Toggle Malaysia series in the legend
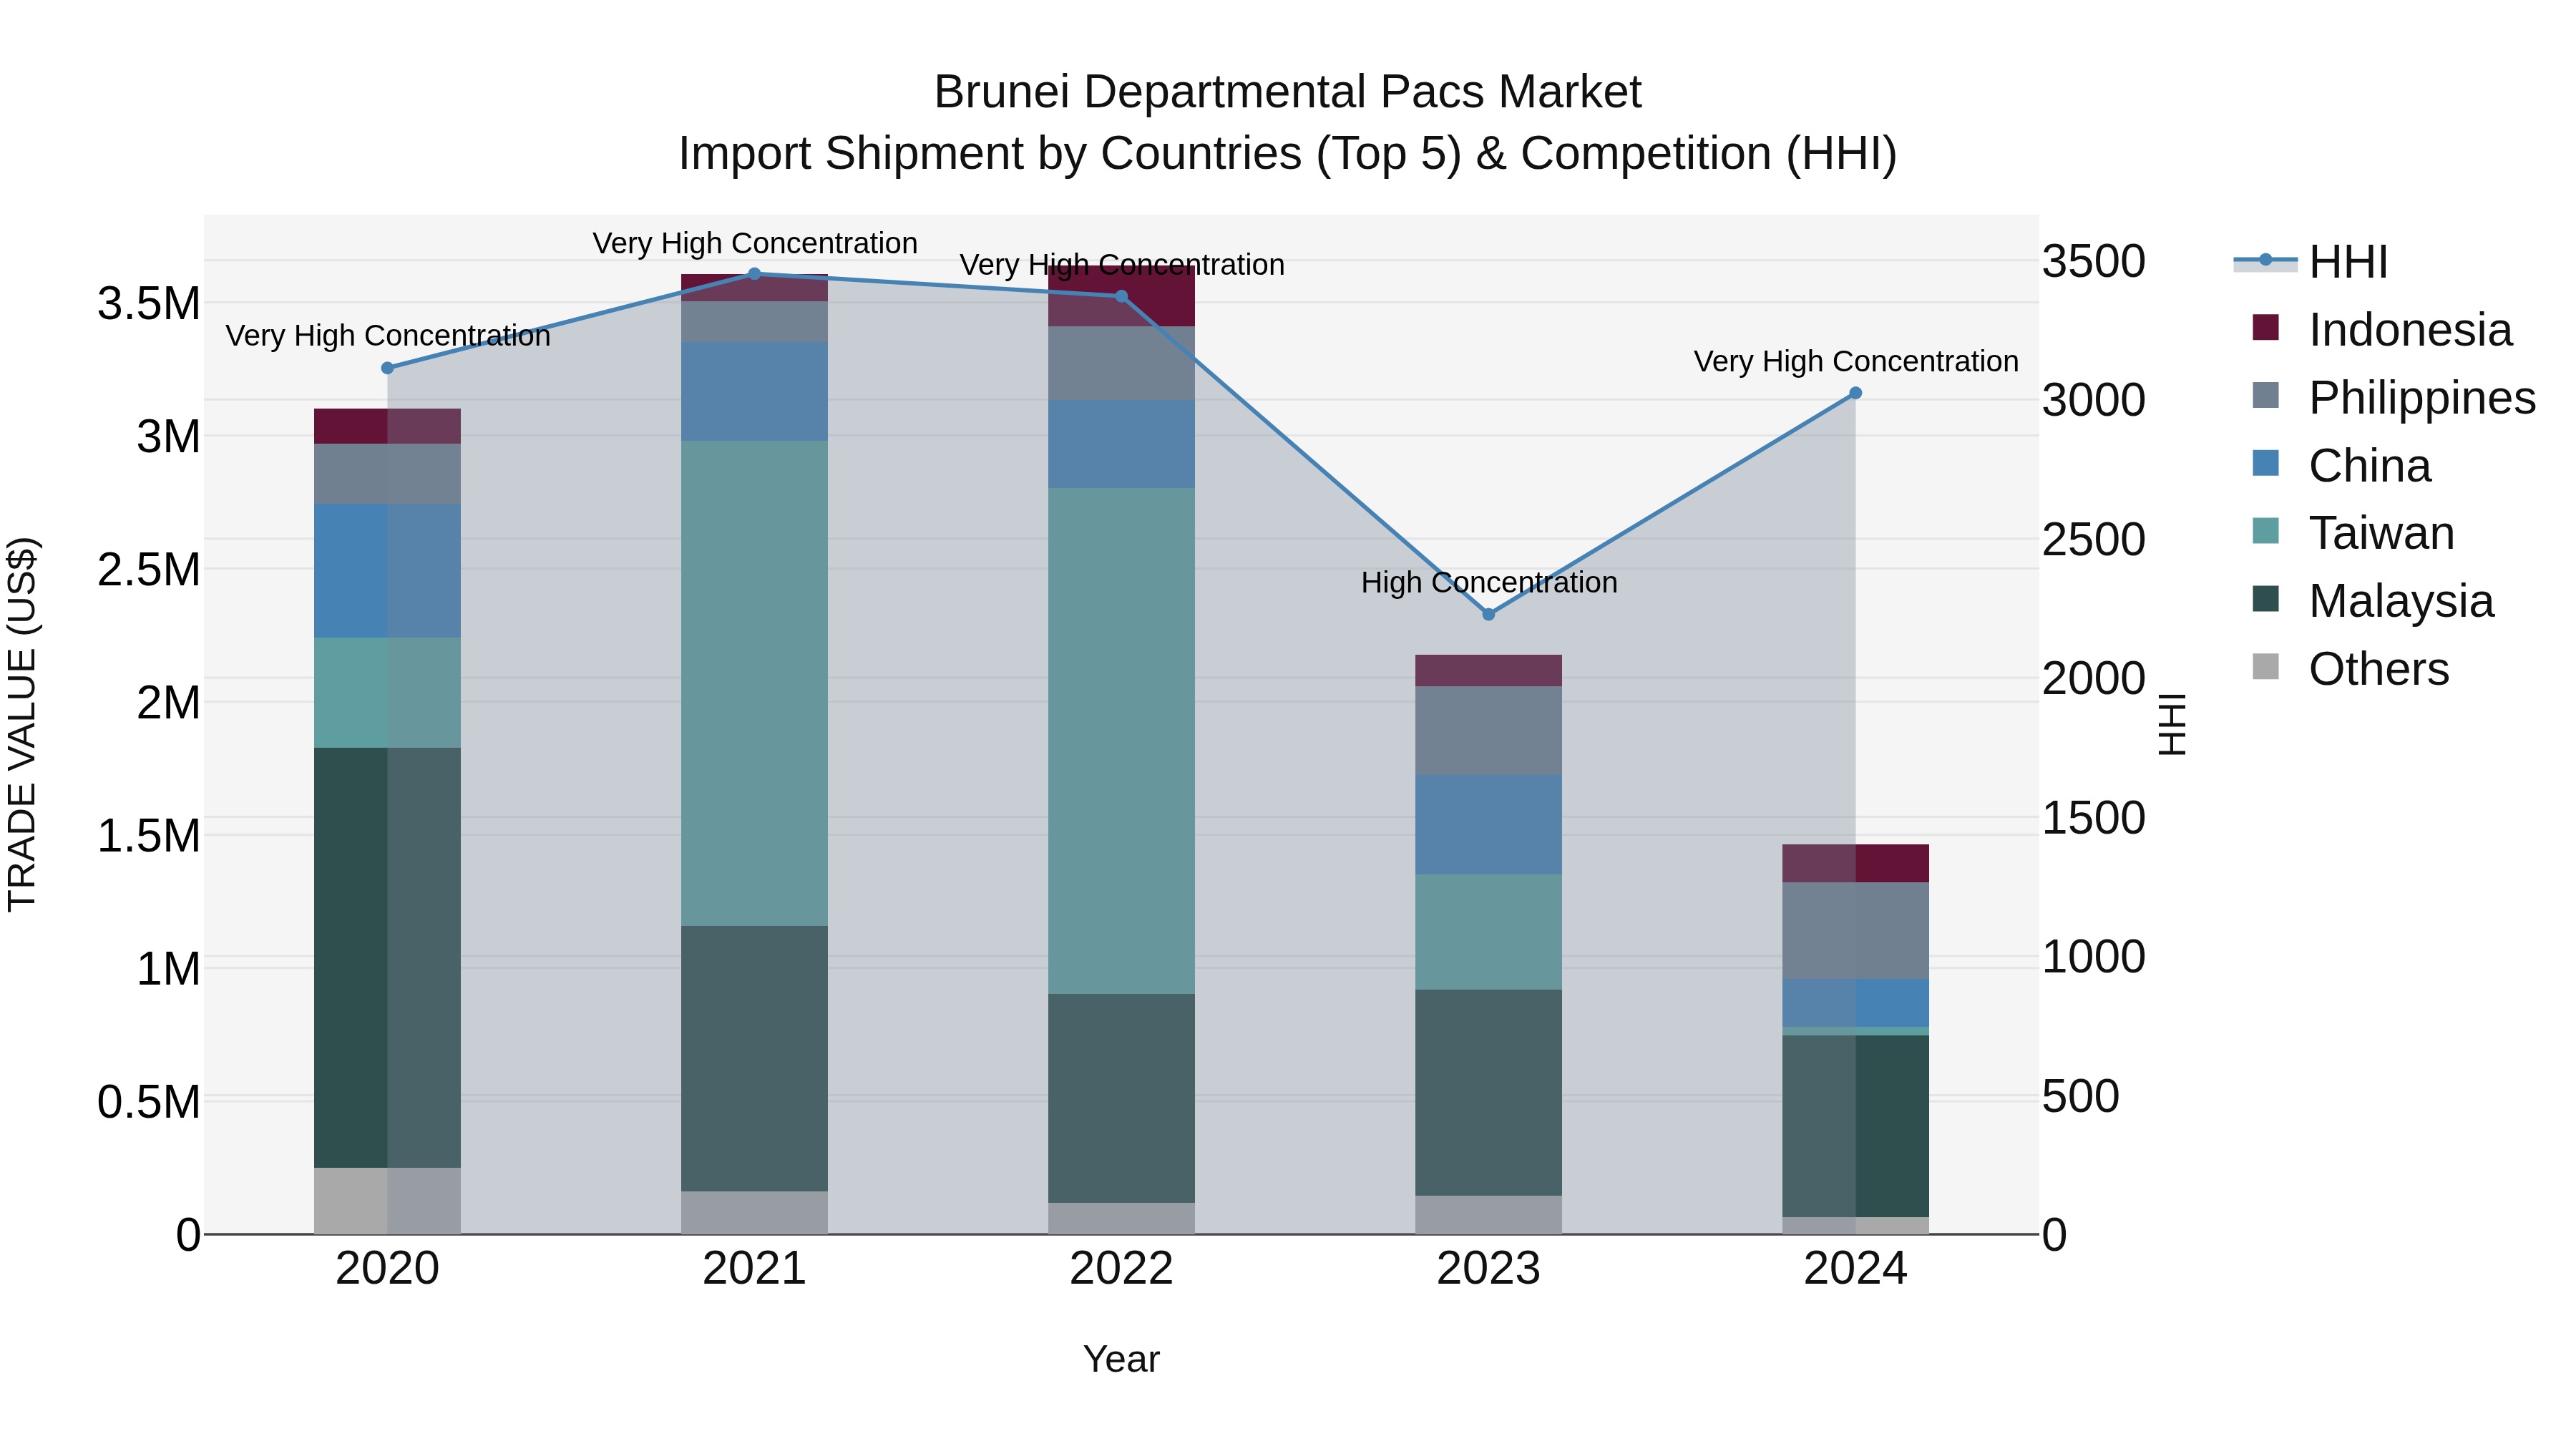Viewport: 2576px width, 1449px height. [2373, 601]
